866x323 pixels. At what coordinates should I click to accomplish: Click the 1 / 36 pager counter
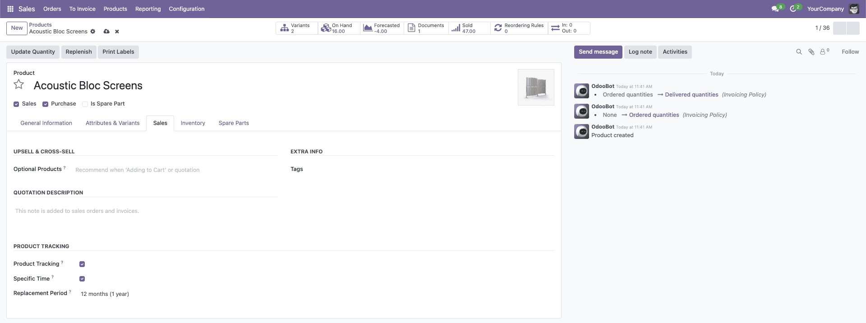tap(822, 28)
